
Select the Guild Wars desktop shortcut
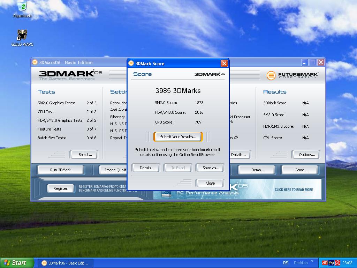point(22,38)
